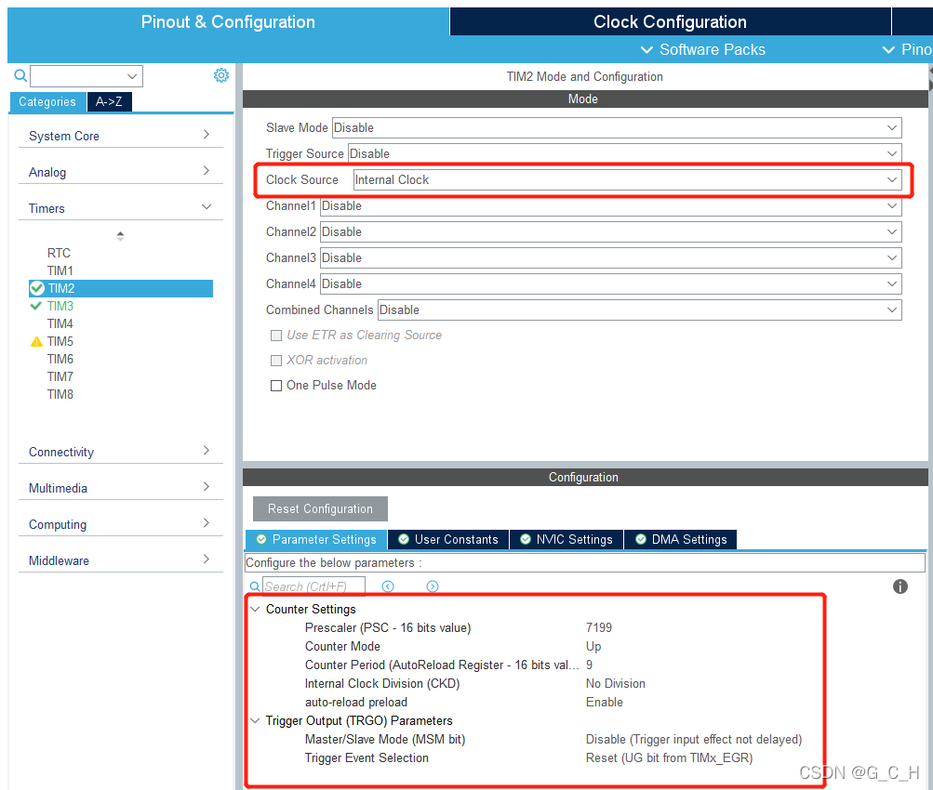Enable One Pulse Mode
The height and width of the screenshot is (790, 933).
(x=276, y=385)
